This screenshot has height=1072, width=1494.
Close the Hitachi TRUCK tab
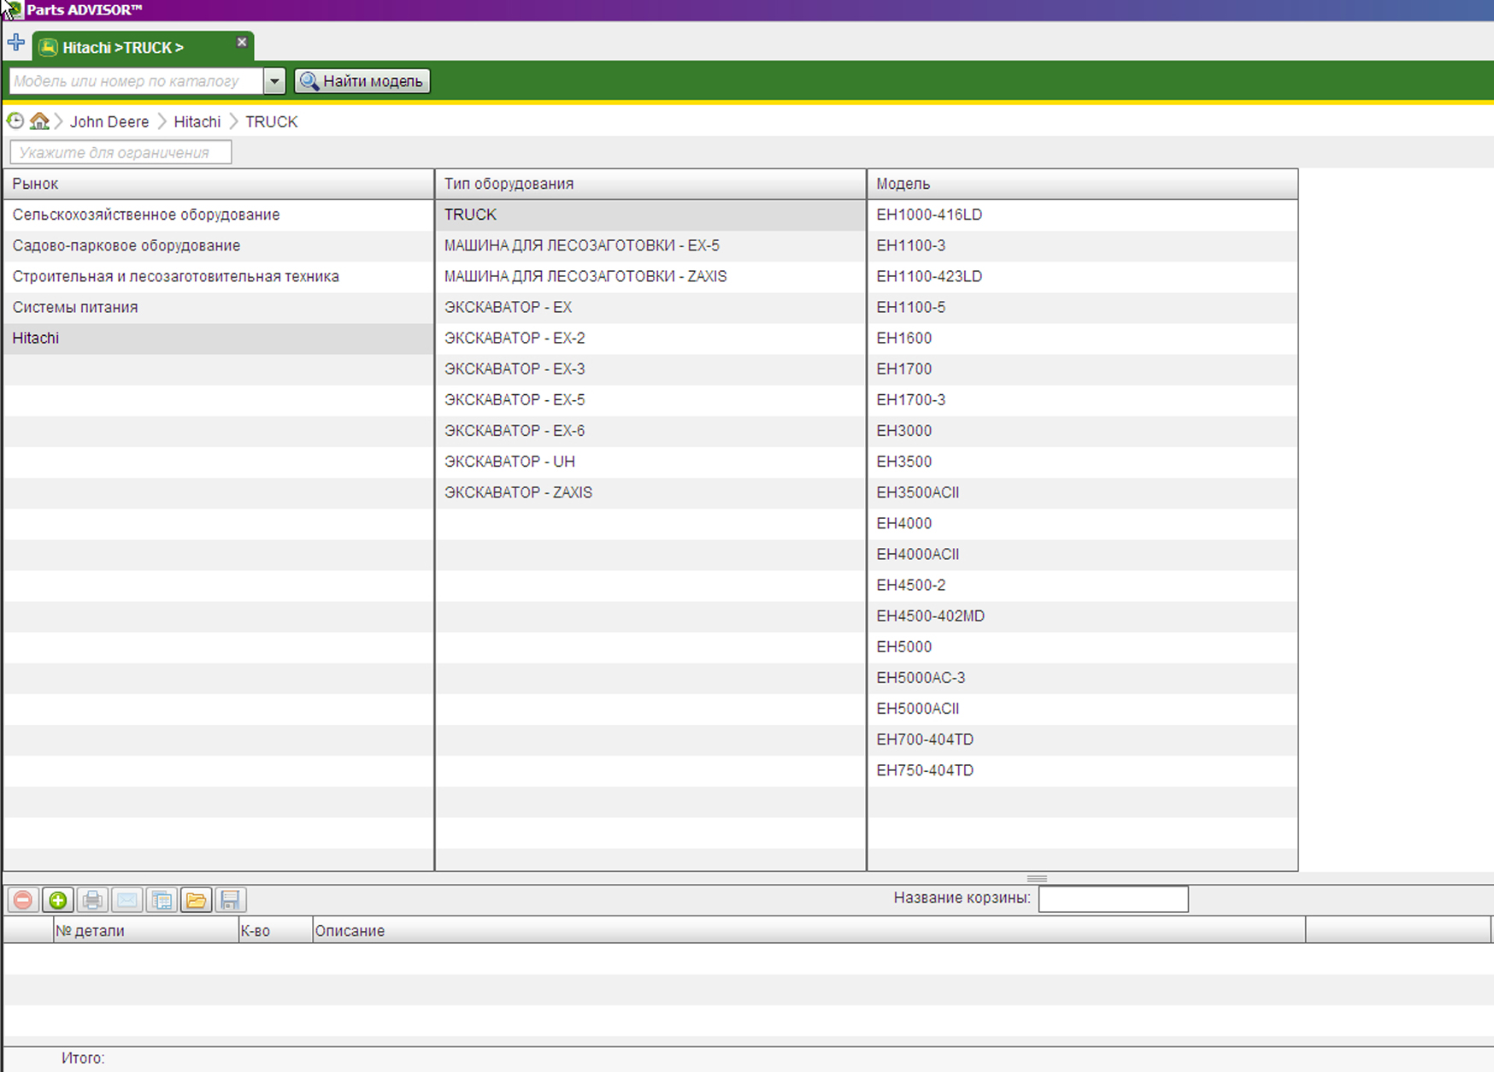(x=242, y=42)
